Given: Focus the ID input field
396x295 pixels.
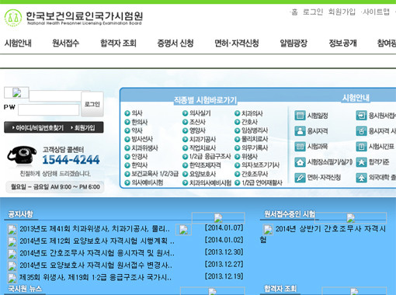Looking at the screenshot, I should click(55, 96).
